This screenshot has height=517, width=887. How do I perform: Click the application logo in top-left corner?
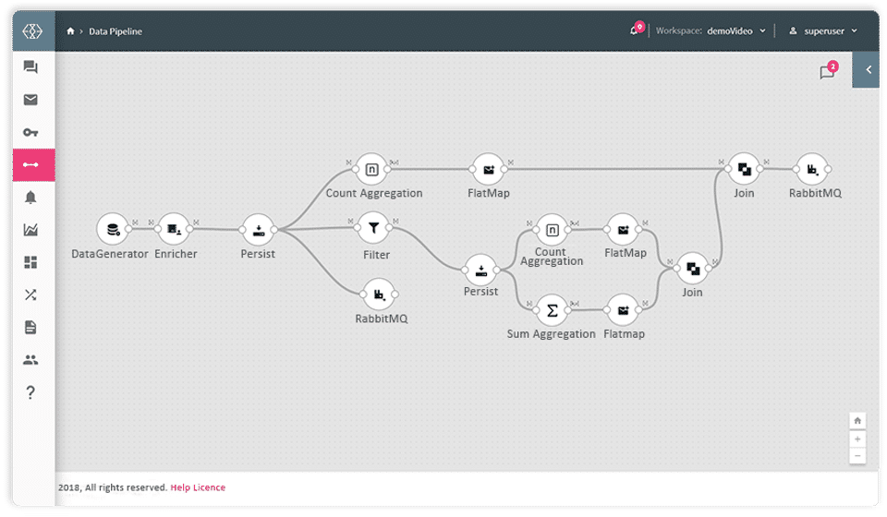point(32,31)
